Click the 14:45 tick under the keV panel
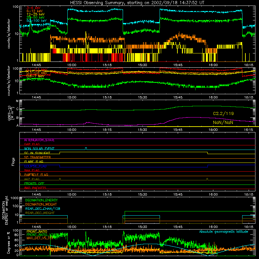The image size is (259, 259). click(36, 65)
